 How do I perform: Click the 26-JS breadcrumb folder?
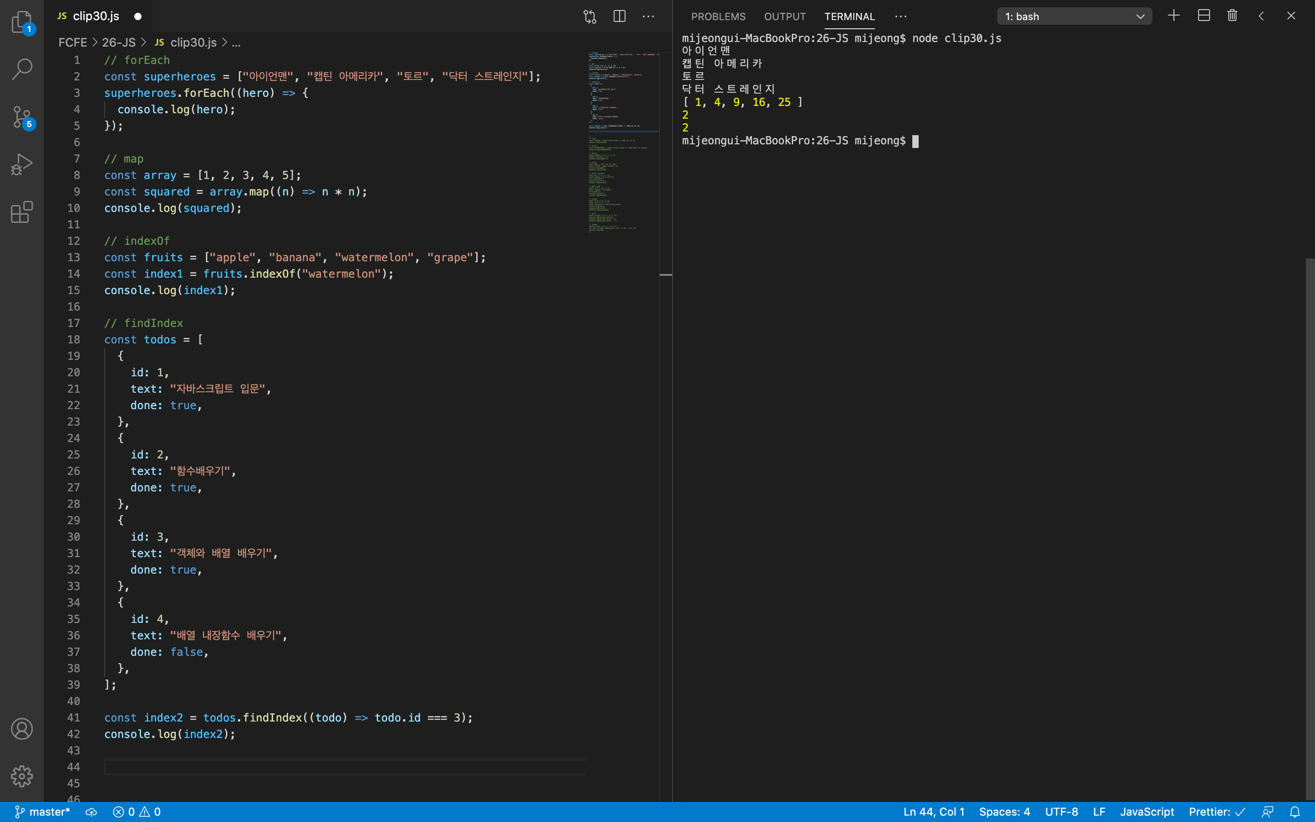point(118,42)
